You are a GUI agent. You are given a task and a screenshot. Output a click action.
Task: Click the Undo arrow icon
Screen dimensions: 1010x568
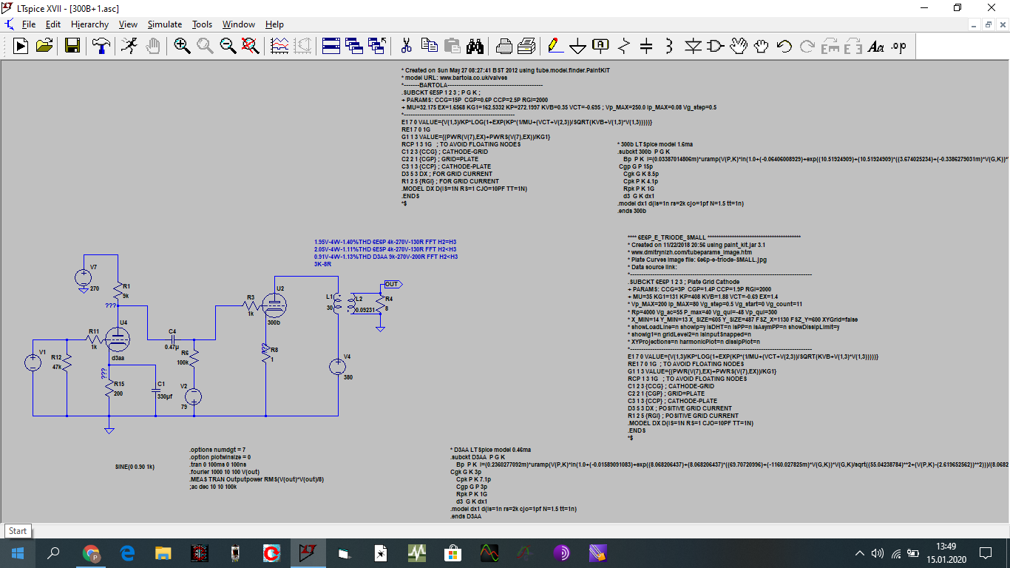[x=784, y=46]
